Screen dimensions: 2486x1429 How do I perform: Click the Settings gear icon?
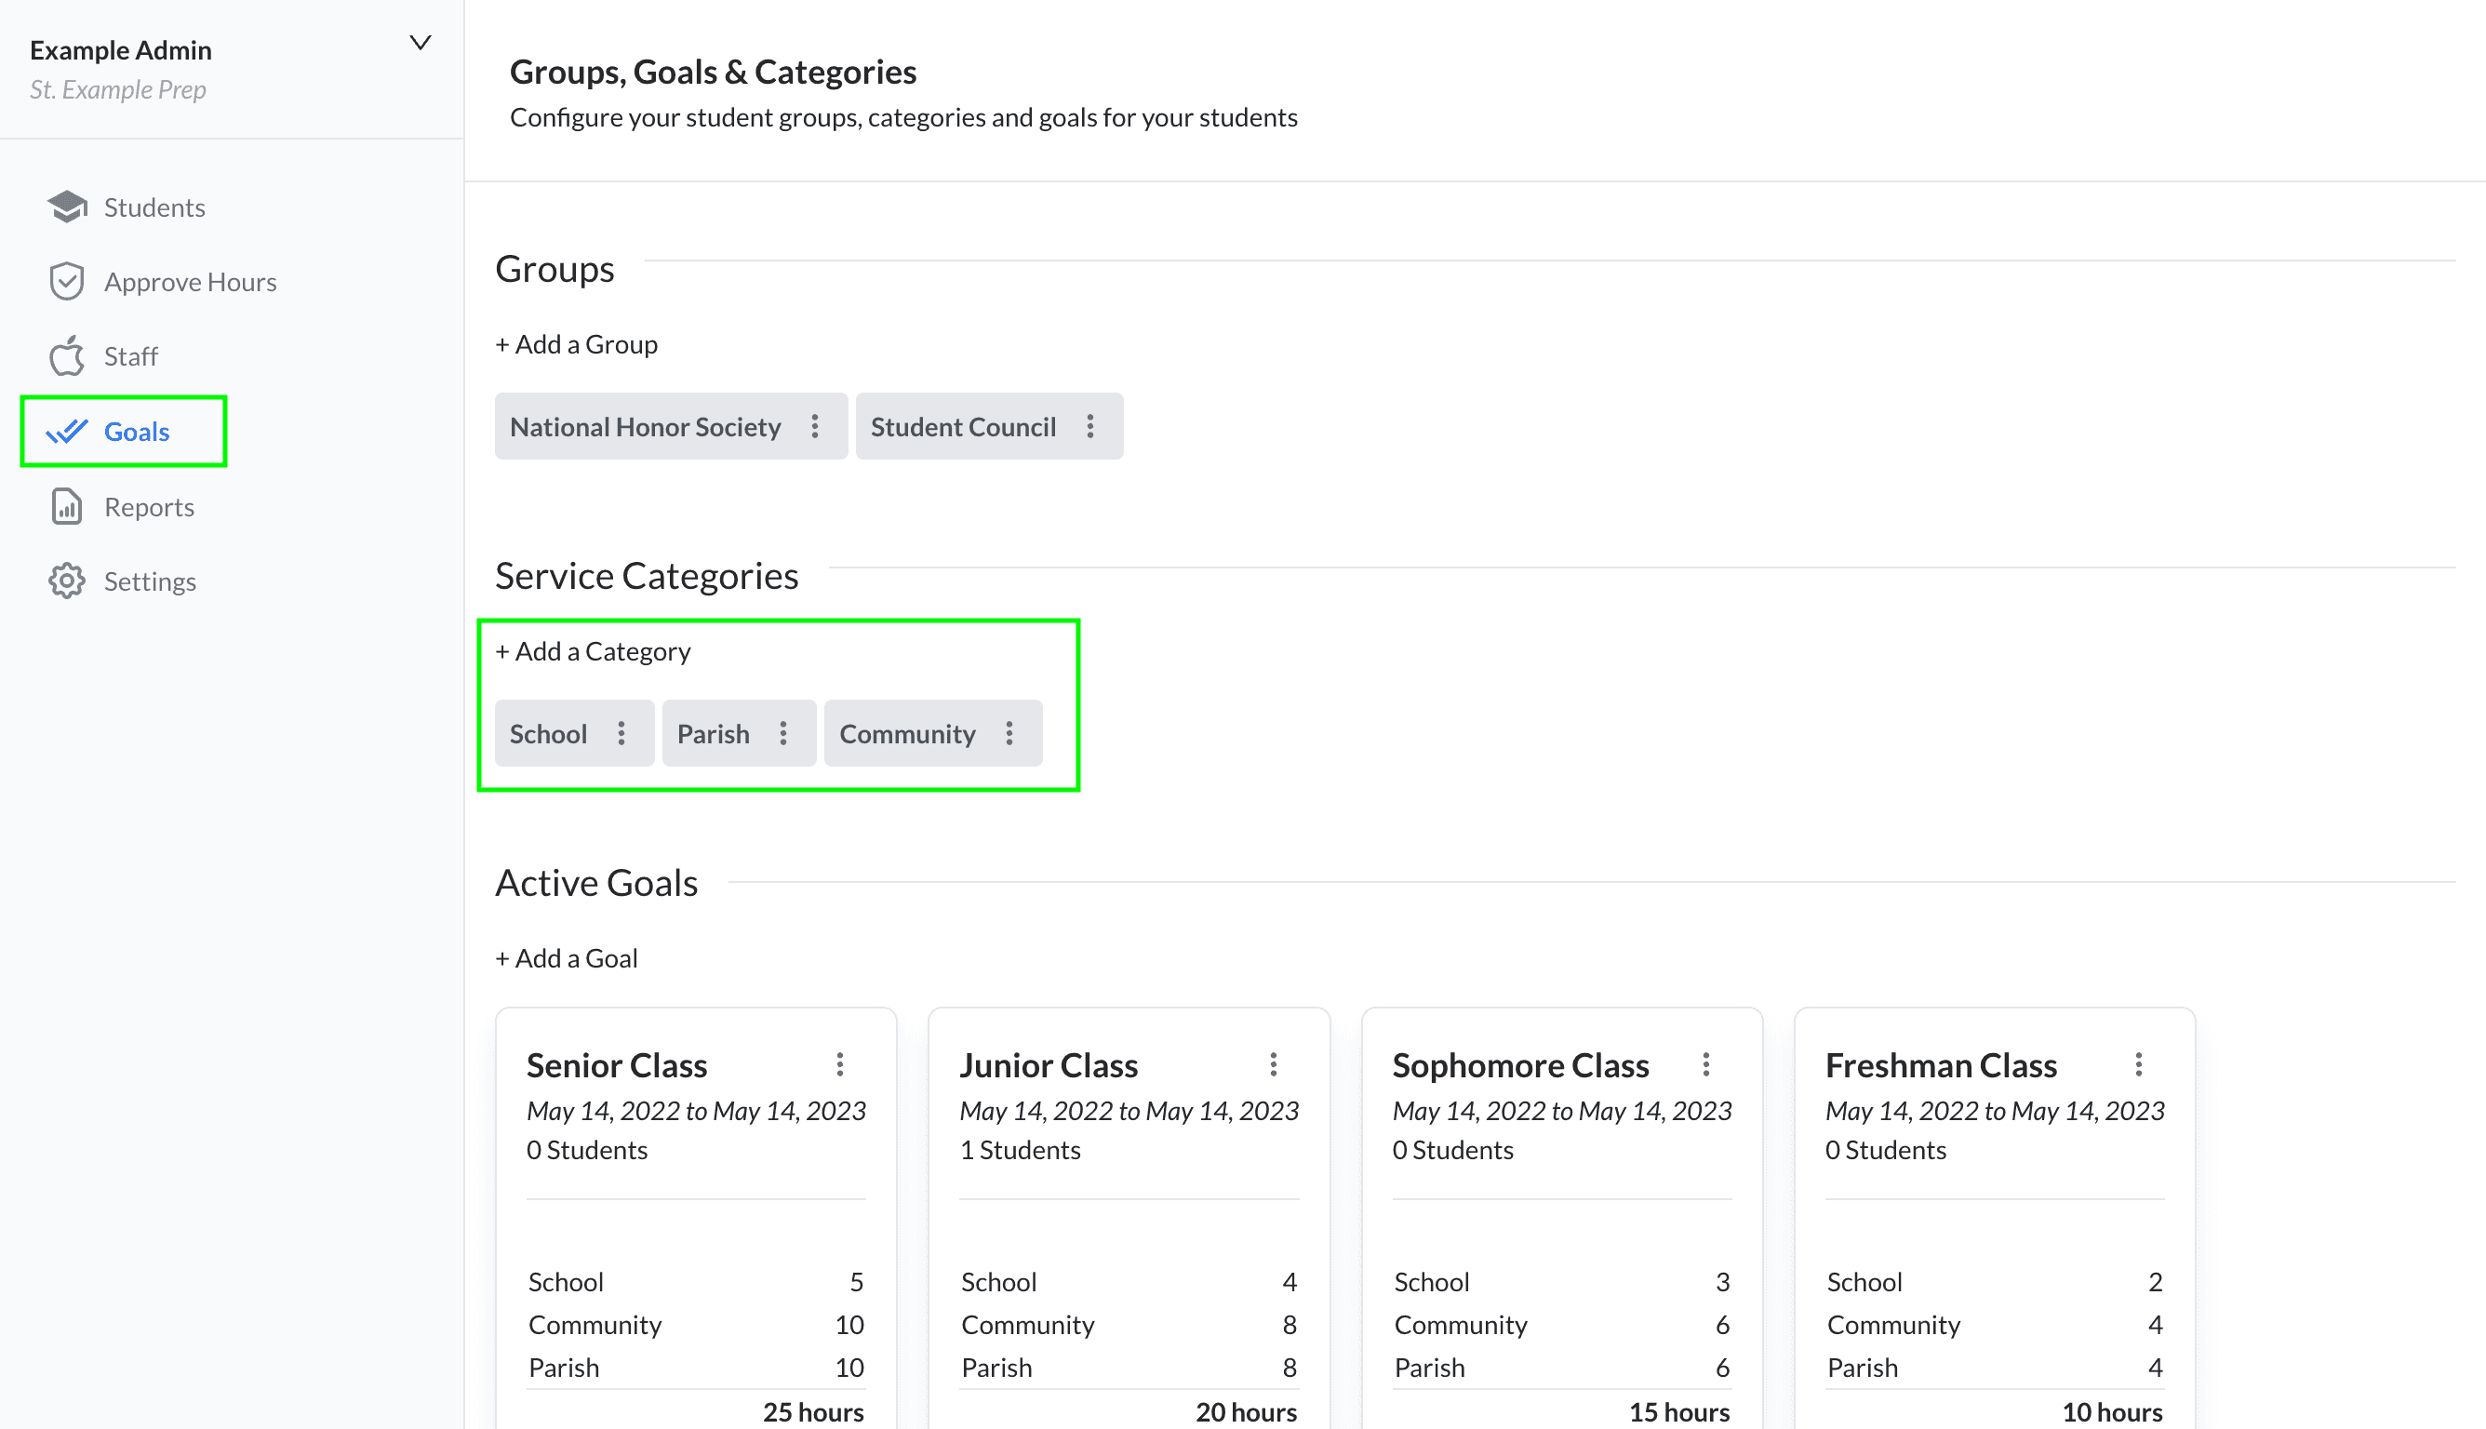pos(67,581)
